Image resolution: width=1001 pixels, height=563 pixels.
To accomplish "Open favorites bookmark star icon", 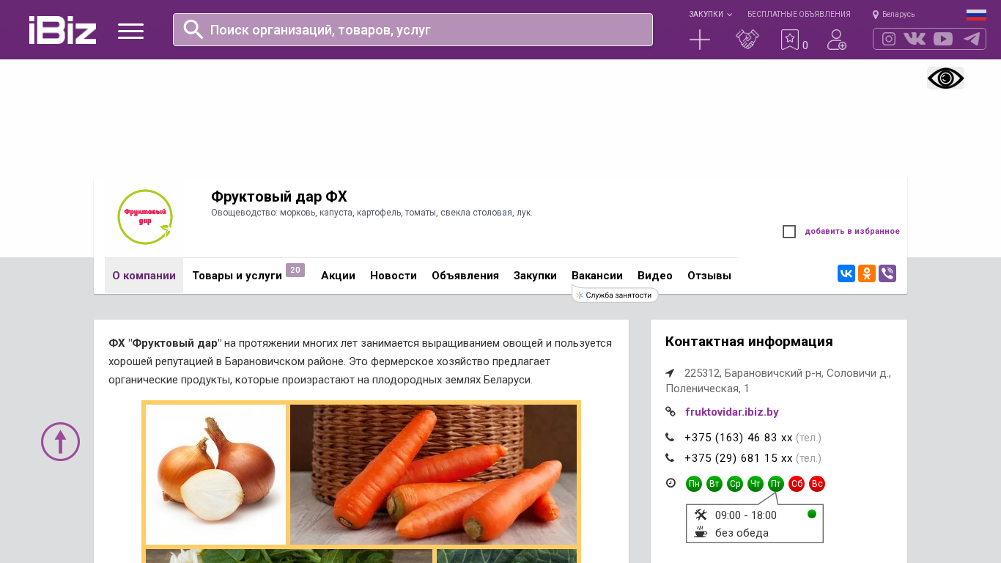I will (789, 40).
